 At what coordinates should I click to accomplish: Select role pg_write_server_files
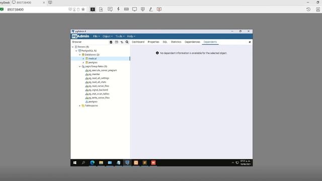coord(99,98)
